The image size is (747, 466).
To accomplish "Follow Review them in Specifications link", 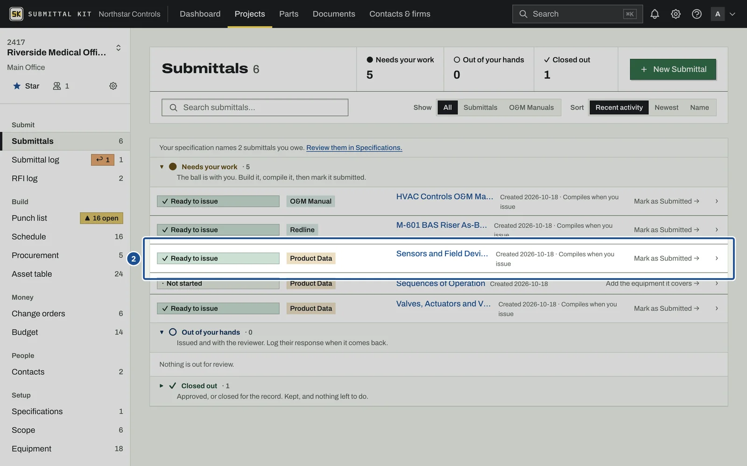I will point(354,148).
